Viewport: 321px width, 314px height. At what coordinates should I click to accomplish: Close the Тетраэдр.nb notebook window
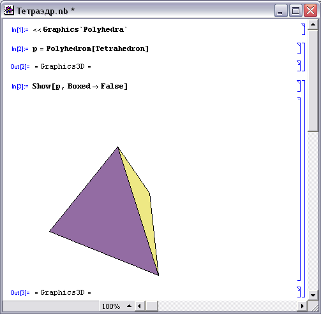click(x=310, y=10)
